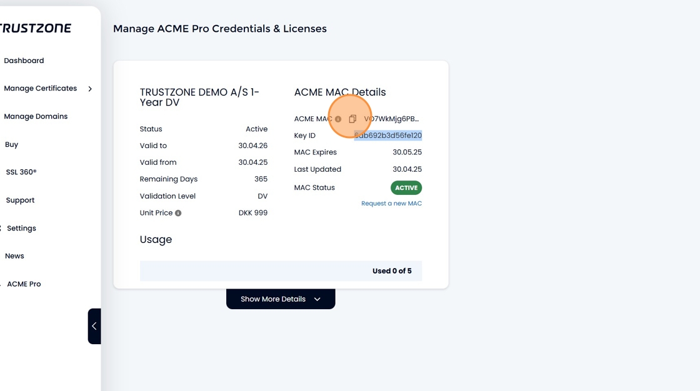Collapse the sidebar with the arrow handle
700x391 pixels.
(94, 326)
